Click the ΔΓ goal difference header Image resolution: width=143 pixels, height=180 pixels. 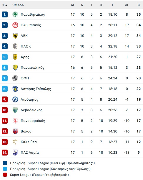[127, 5]
